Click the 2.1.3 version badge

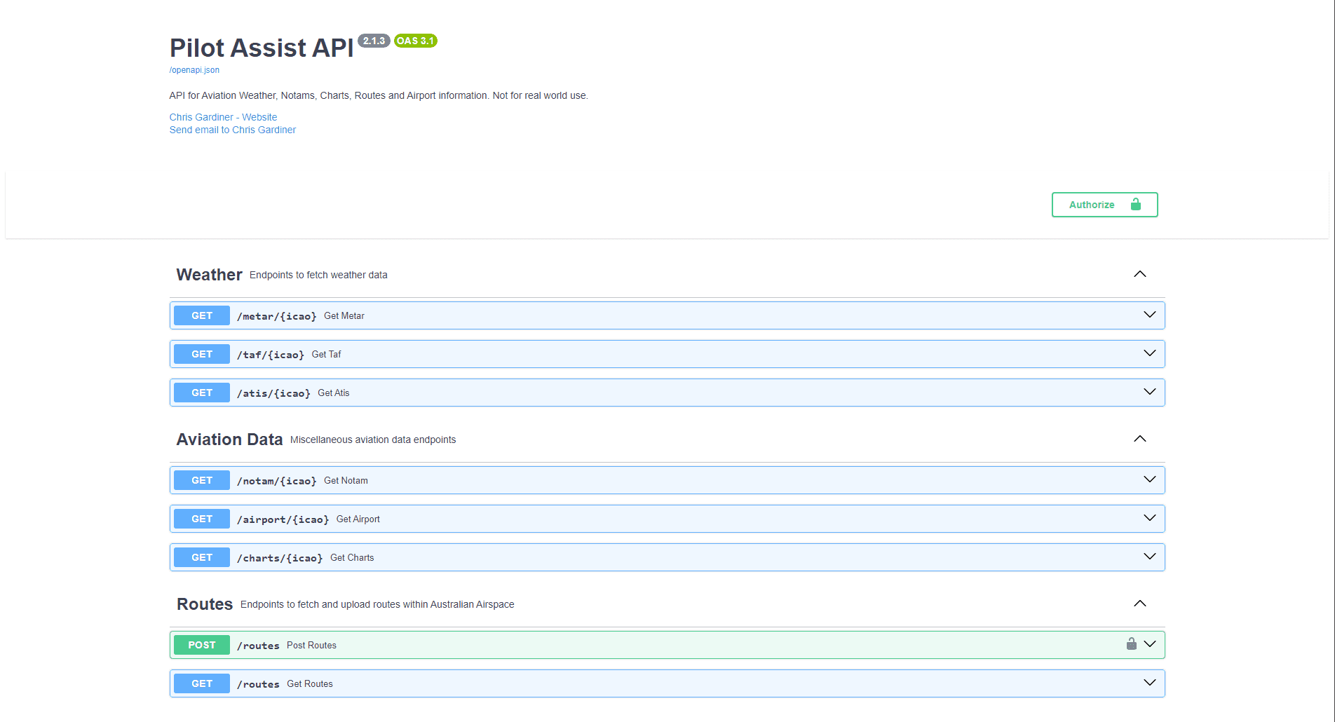click(x=374, y=41)
